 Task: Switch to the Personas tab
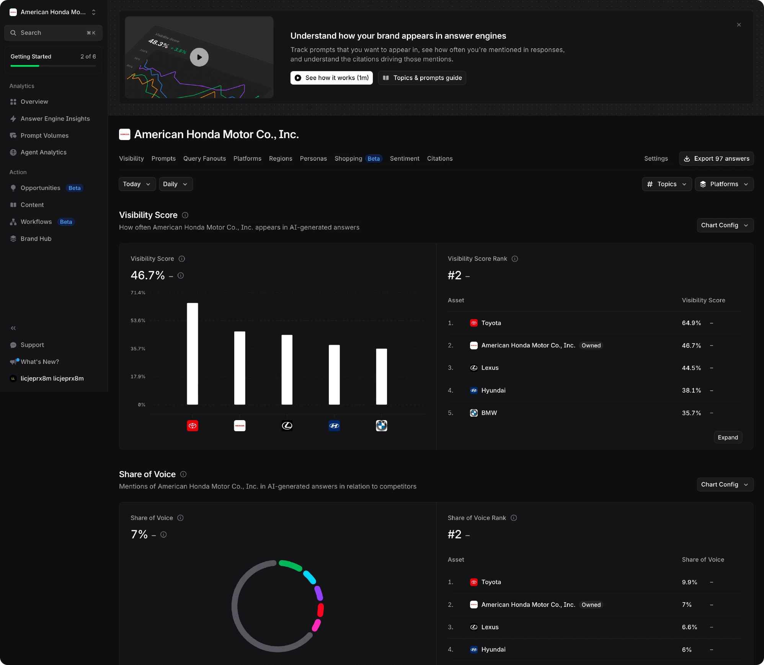pos(313,158)
